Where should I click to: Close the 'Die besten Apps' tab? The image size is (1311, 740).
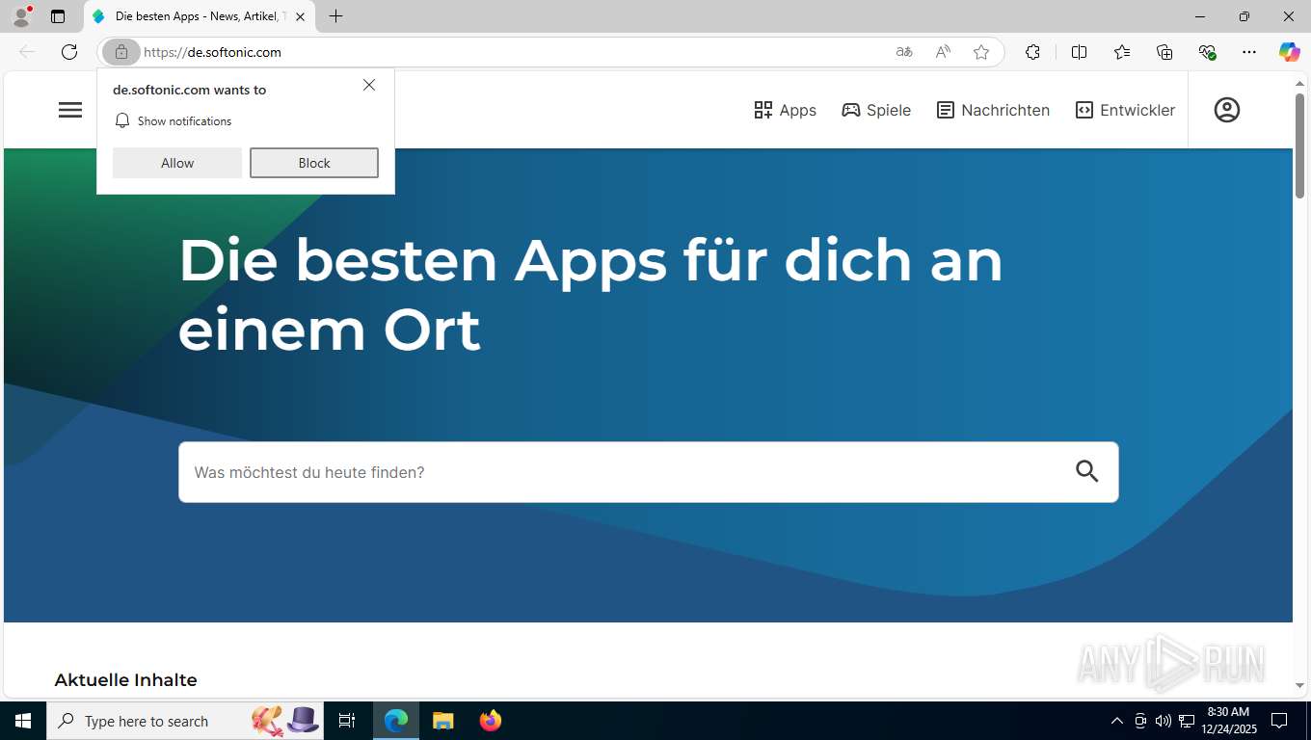click(x=301, y=16)
